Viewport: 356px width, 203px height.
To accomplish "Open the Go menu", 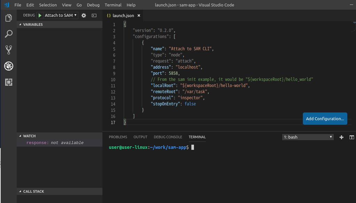I will coord(79,5).
